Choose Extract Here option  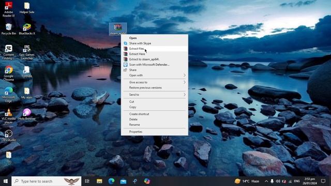tap(155, 54)
